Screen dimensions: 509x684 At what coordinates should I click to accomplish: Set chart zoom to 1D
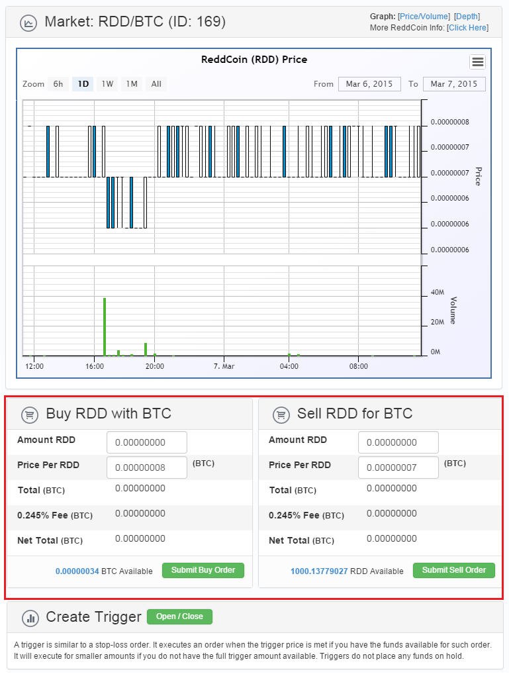tap(83, 83)
